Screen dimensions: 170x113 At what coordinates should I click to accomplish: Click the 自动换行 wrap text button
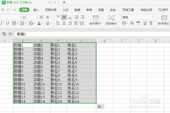[111, 20]
